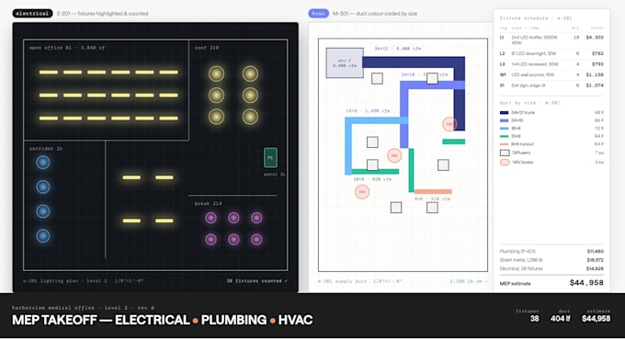Select the L2 LED downlight schedule row
The height and width of the screenshot is (340, 625).
click(551, 53)
